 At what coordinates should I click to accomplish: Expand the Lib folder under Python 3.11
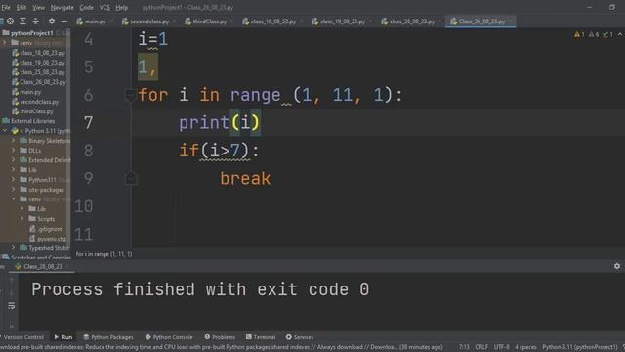(x=13, y=170)
